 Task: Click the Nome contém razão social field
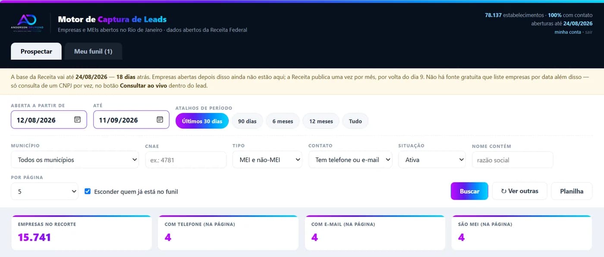[x=513, y=160]
